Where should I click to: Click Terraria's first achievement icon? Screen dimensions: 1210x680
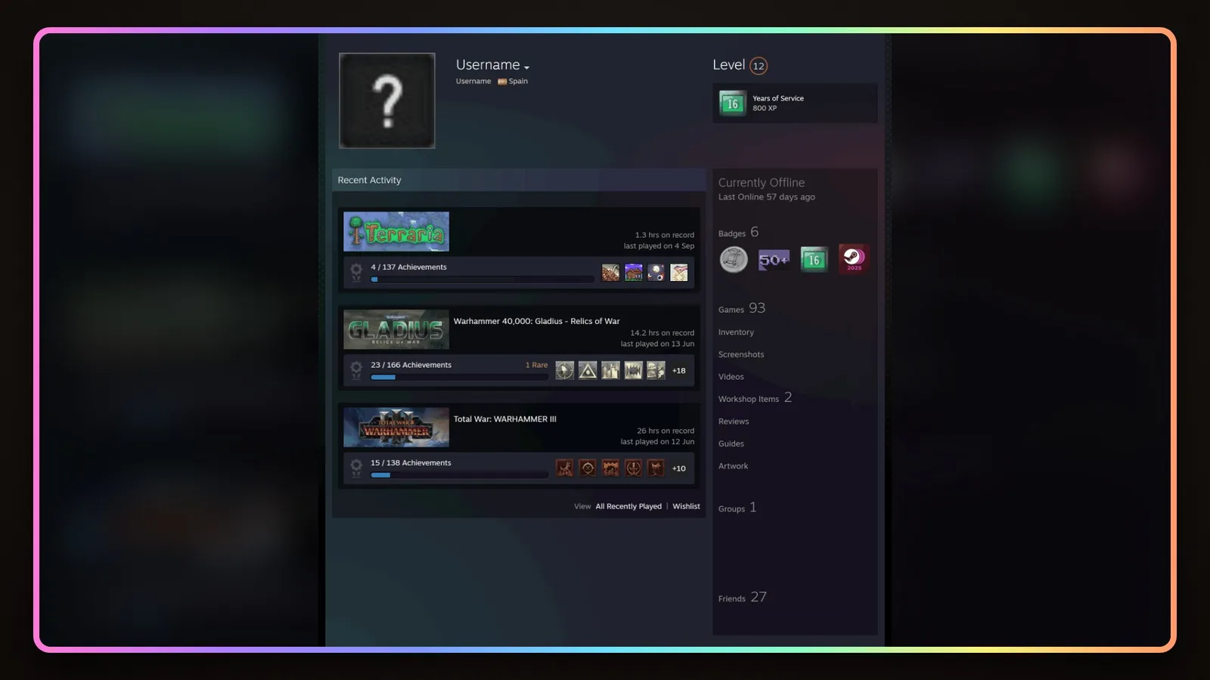610,272
